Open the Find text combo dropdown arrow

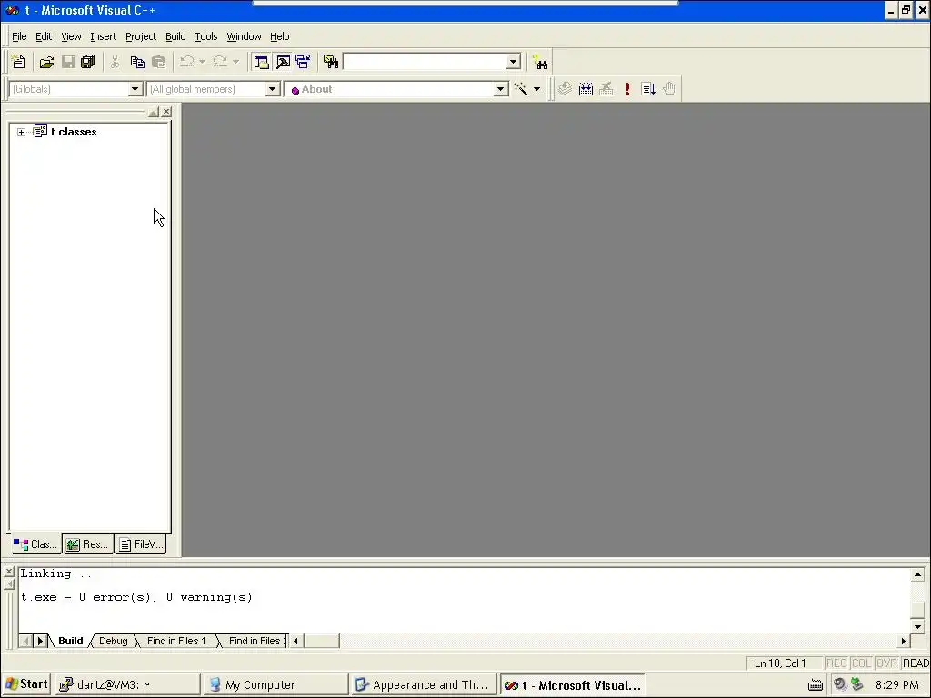pyautogui.click(x=513, y=62)
